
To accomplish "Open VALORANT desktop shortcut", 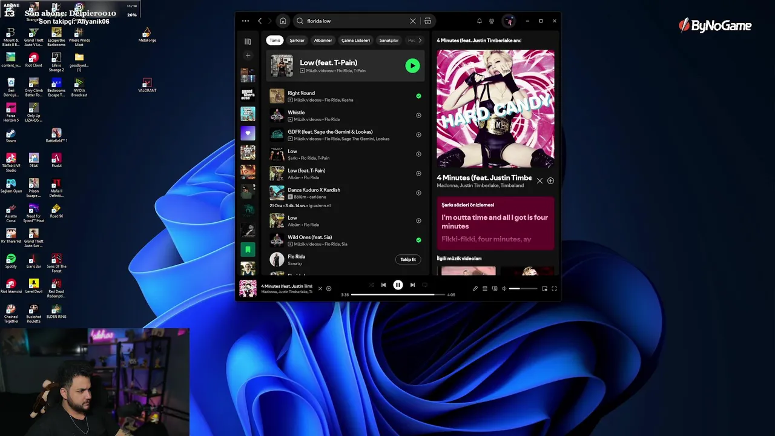I will coord(147,85).
